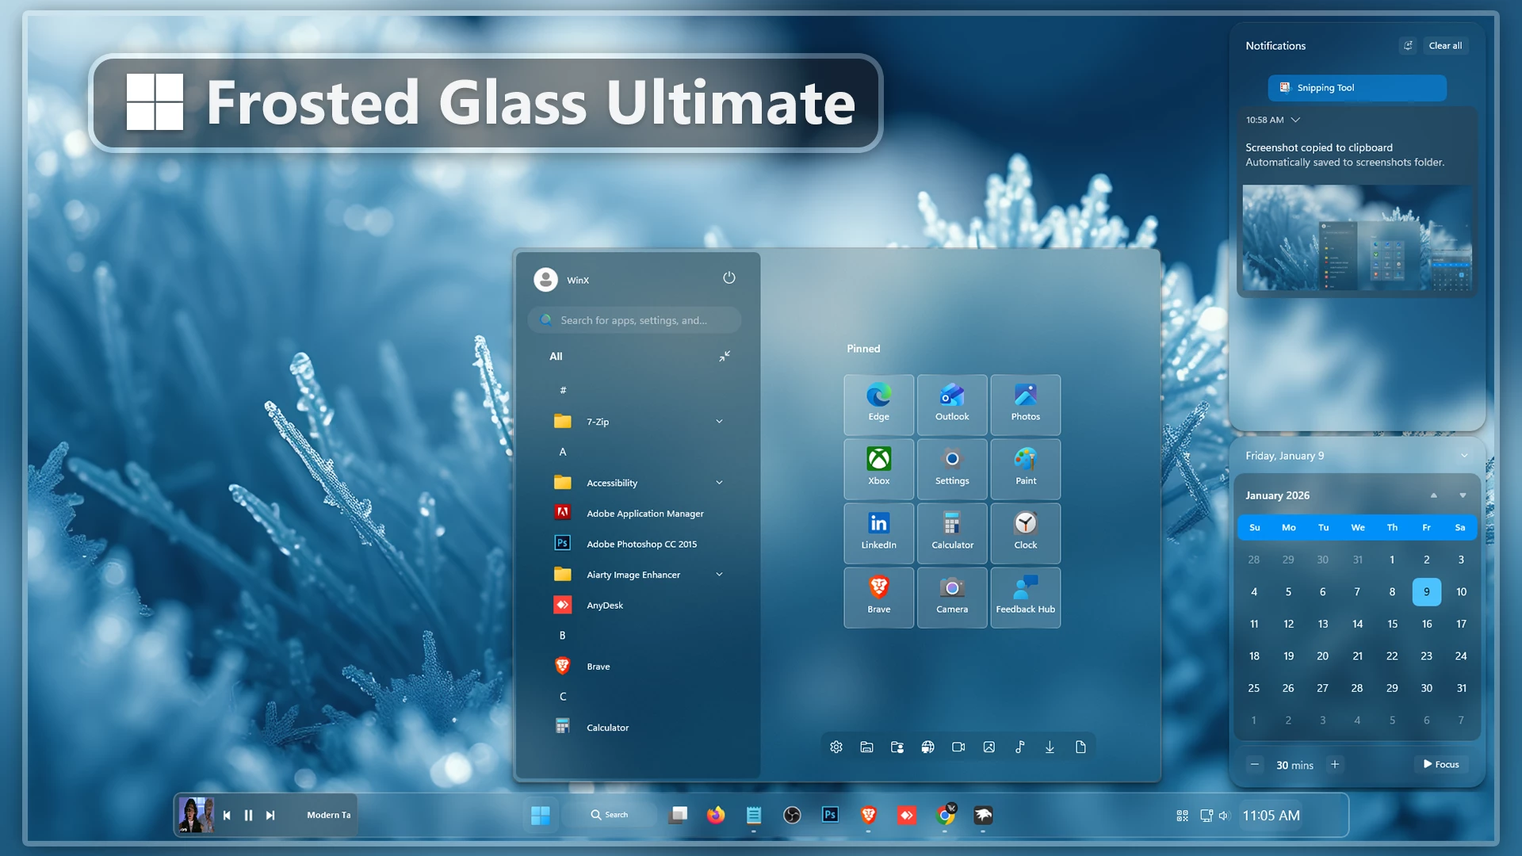
Task: Increase the focus time with the plus button
Action: pos(1335,764)
